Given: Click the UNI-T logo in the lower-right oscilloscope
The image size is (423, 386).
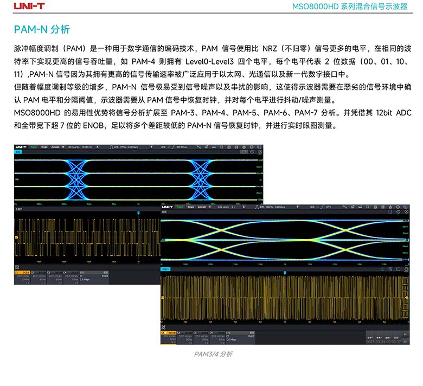Looking at the screenshot, I should coord(167,207).
